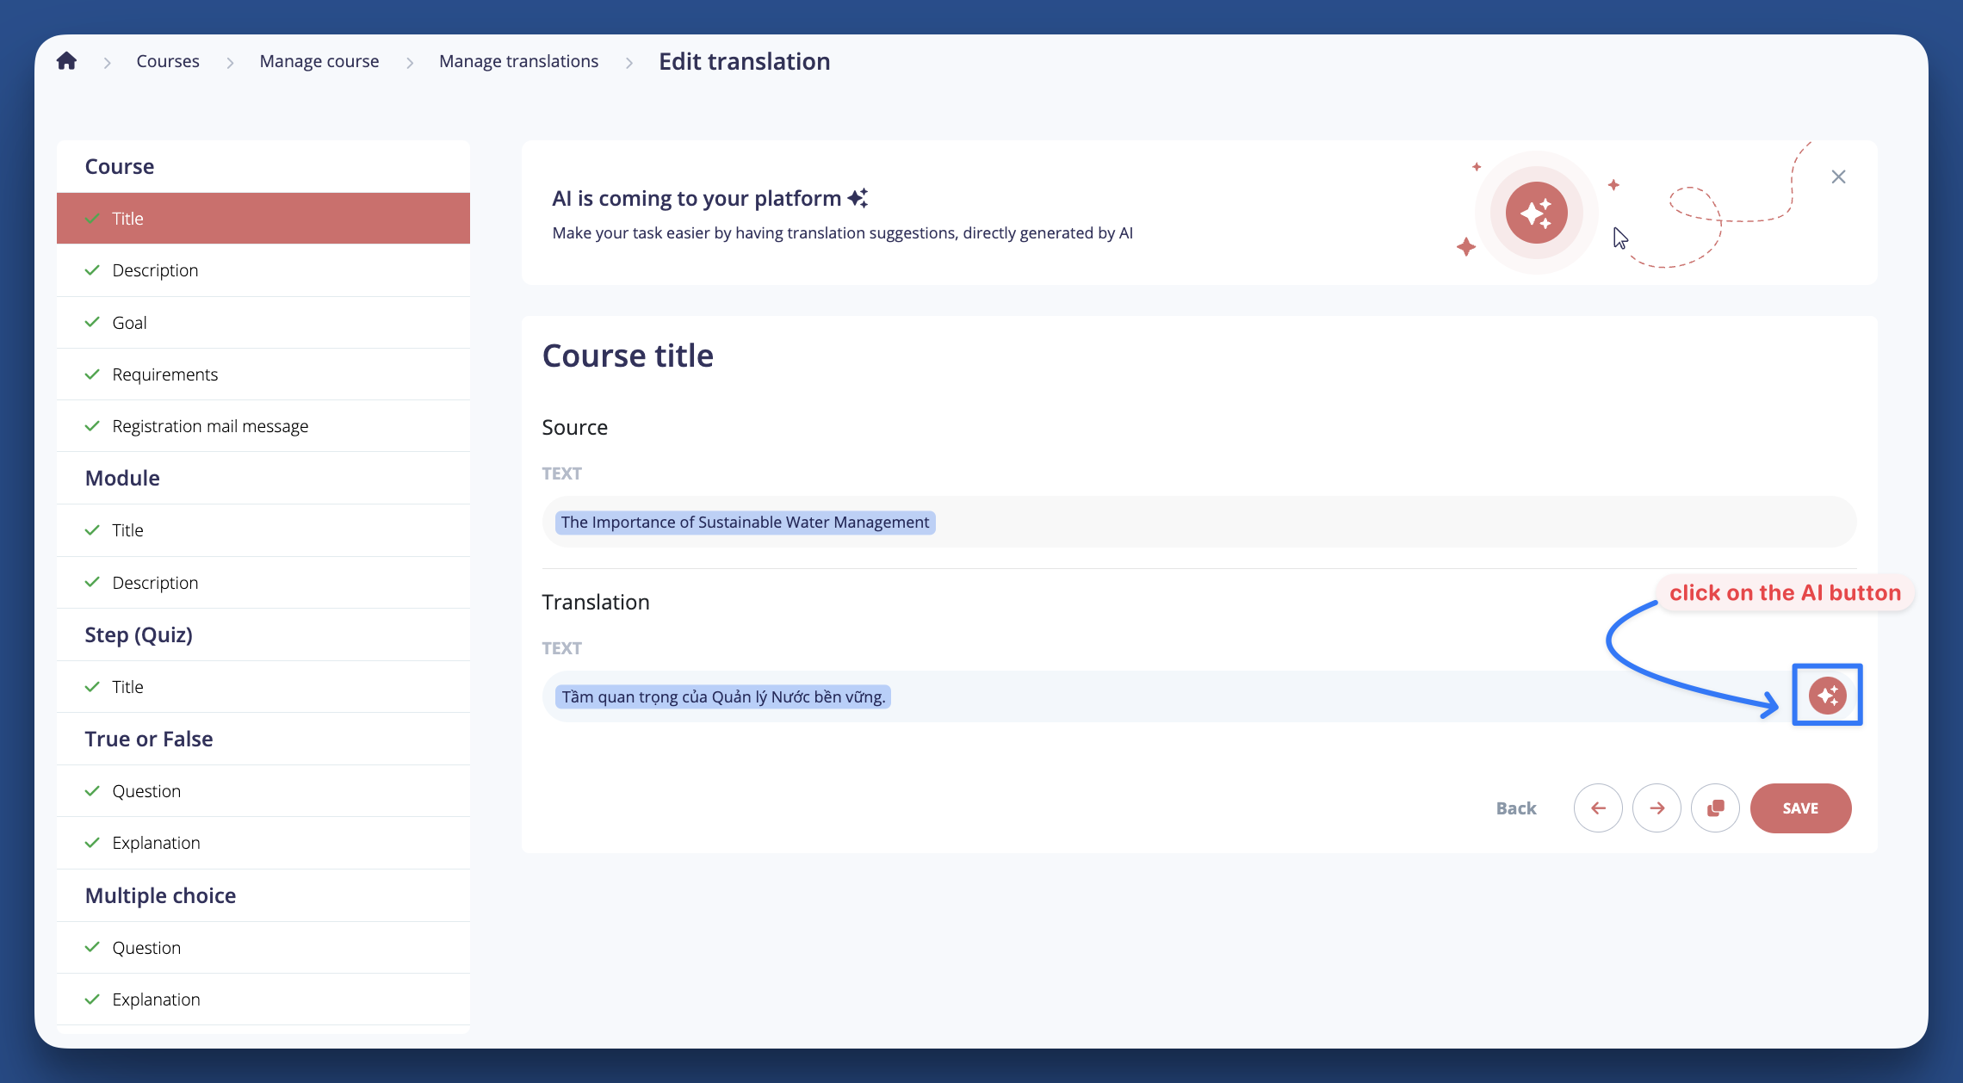Open Multiple choice Explanation item
This screenshot has width=1963, height=1083.
263,999
